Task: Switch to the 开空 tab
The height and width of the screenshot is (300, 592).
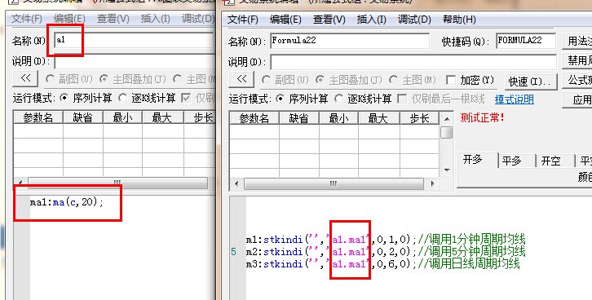Action: [x=551, y=161]
